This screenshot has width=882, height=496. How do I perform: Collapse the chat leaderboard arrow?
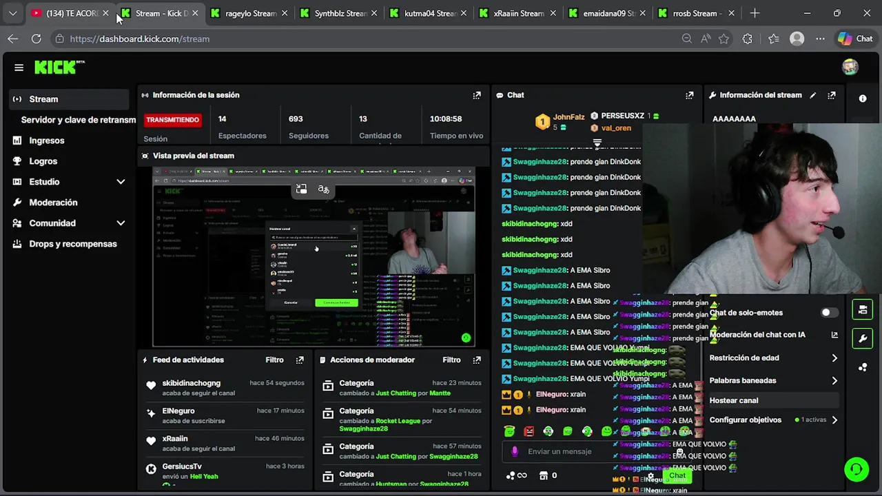597,143
